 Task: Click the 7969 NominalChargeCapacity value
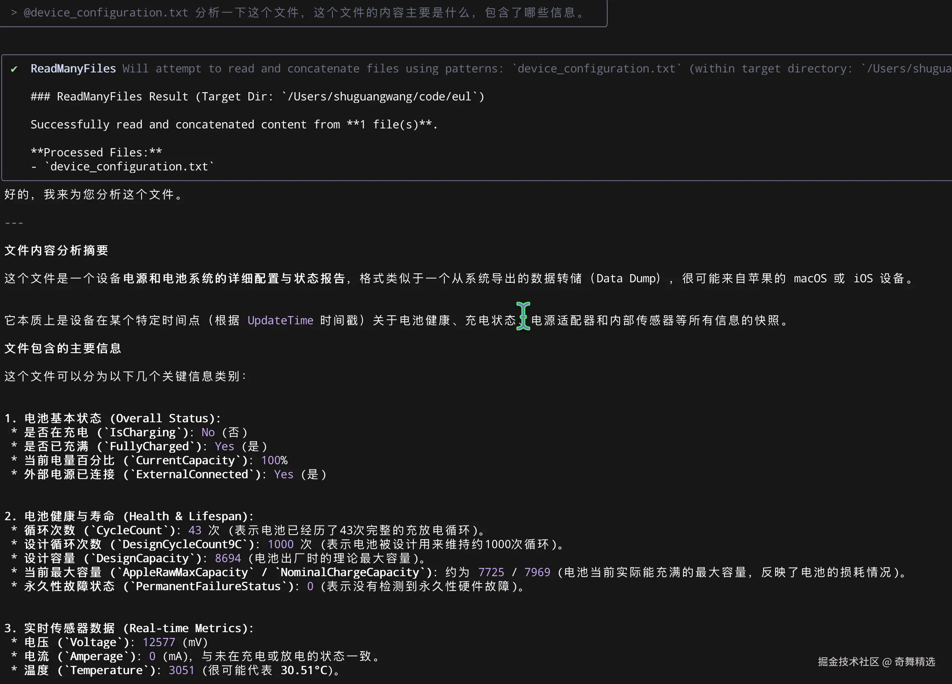537,572
